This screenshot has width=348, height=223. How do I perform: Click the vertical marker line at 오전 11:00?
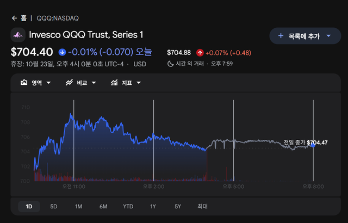tap(74, 140)
